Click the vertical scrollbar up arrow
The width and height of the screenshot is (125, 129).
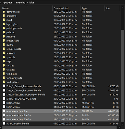[x=123, y=7]
